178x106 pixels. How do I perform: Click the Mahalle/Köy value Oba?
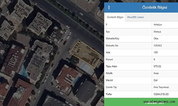click(x=156, y=38)
